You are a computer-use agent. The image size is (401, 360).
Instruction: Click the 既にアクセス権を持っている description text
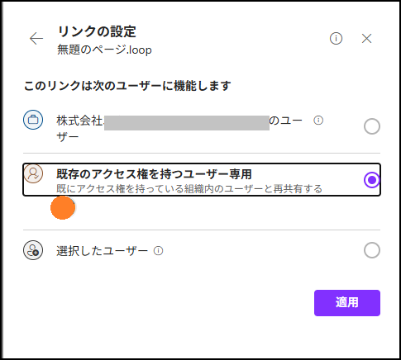point(189,189)
